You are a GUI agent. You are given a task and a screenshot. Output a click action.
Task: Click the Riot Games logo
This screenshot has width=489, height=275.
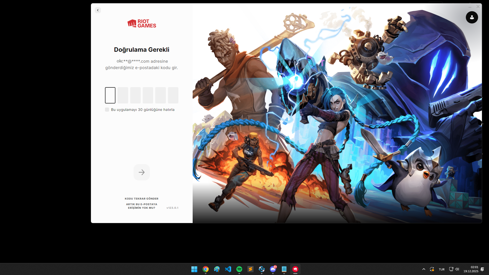click(x=142, y=23)
